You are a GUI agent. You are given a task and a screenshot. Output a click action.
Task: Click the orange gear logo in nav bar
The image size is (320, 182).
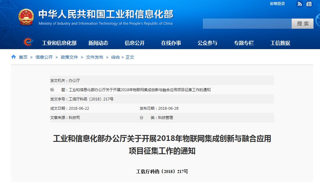pyautogui.click(x=28, y=42)
